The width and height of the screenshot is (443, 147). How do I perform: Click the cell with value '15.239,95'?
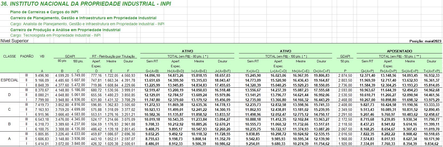coord(321,110)
